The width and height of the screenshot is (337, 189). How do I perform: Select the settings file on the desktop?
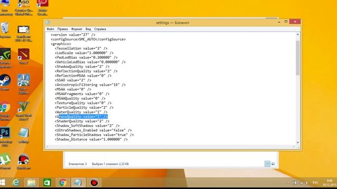pyautogui.click(x=24, y=135)
